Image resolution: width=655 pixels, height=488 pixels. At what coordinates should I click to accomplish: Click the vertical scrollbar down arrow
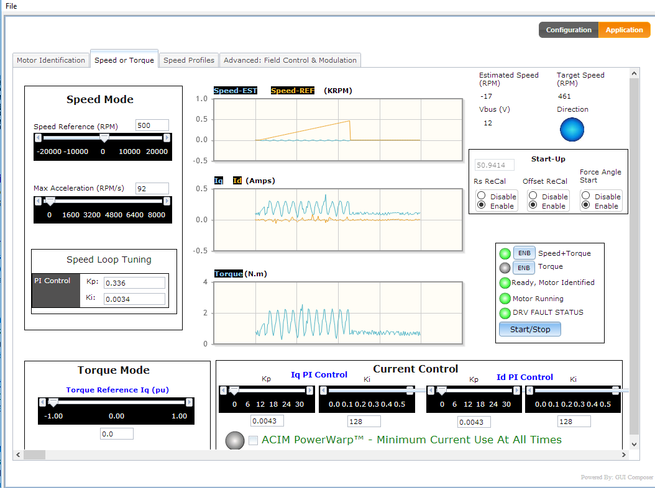tap(634, 445)
